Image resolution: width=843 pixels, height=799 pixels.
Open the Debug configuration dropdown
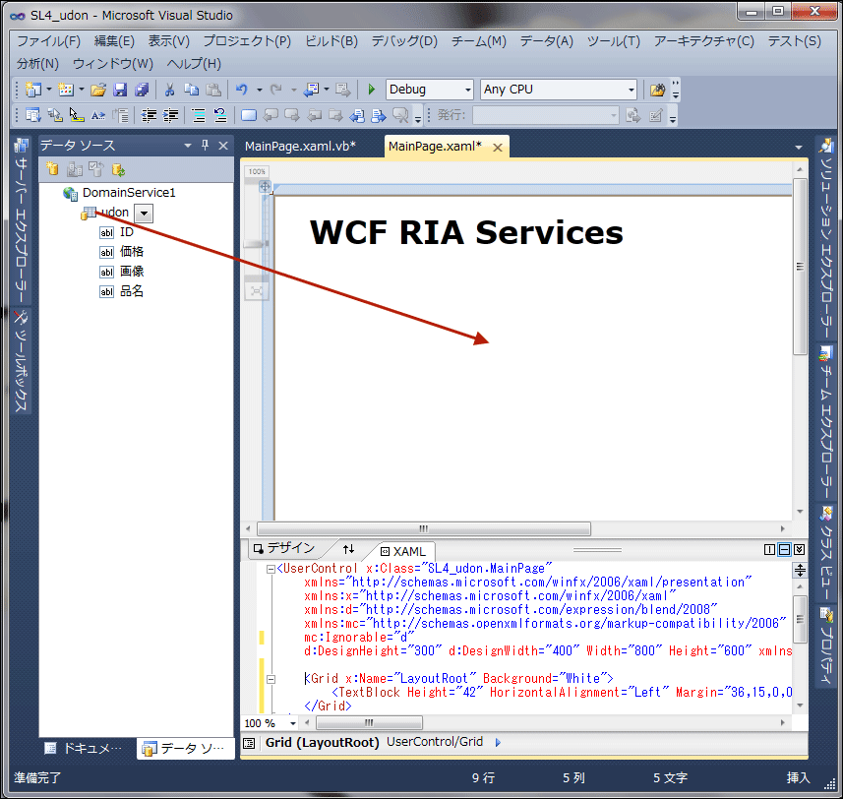coord(468,90)
